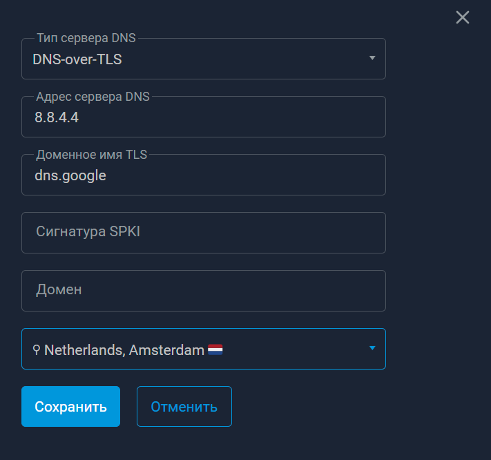Close the DNS server dialog
The width and height of the screenshot is (491, 460).
462,17
